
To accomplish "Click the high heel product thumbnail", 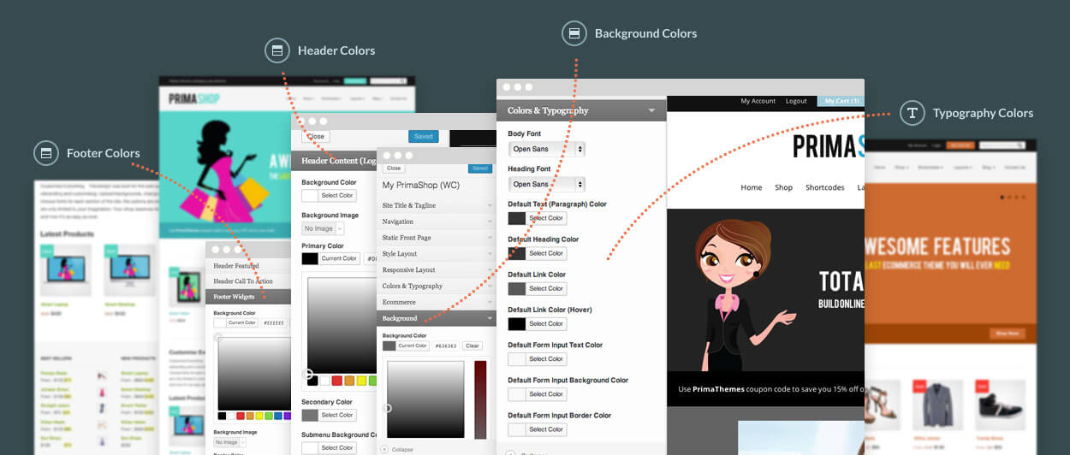I will (x=882, y=404).
